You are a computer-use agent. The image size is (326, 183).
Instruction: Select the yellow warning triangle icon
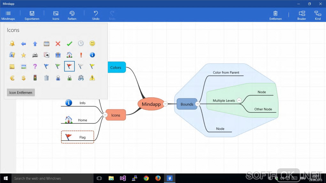point(92,78)
